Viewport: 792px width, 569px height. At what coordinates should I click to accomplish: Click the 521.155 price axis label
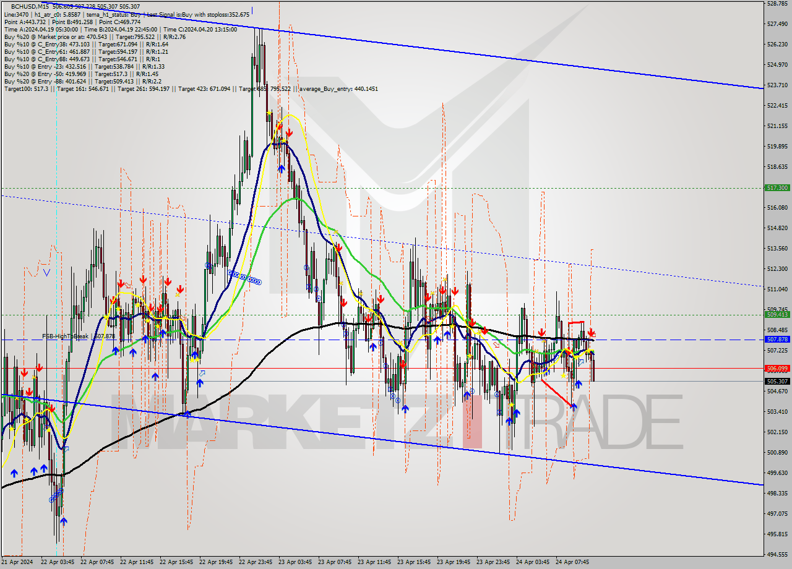pos(777,126)
